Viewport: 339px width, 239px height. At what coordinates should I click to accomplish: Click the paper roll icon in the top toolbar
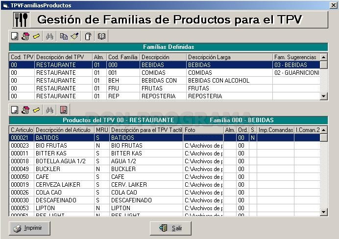point(88,36)
